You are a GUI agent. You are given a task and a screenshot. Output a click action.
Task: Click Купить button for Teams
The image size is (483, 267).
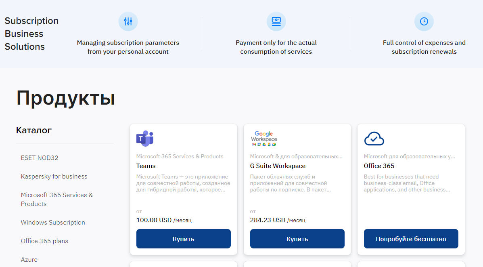click(x=183, y=239)
